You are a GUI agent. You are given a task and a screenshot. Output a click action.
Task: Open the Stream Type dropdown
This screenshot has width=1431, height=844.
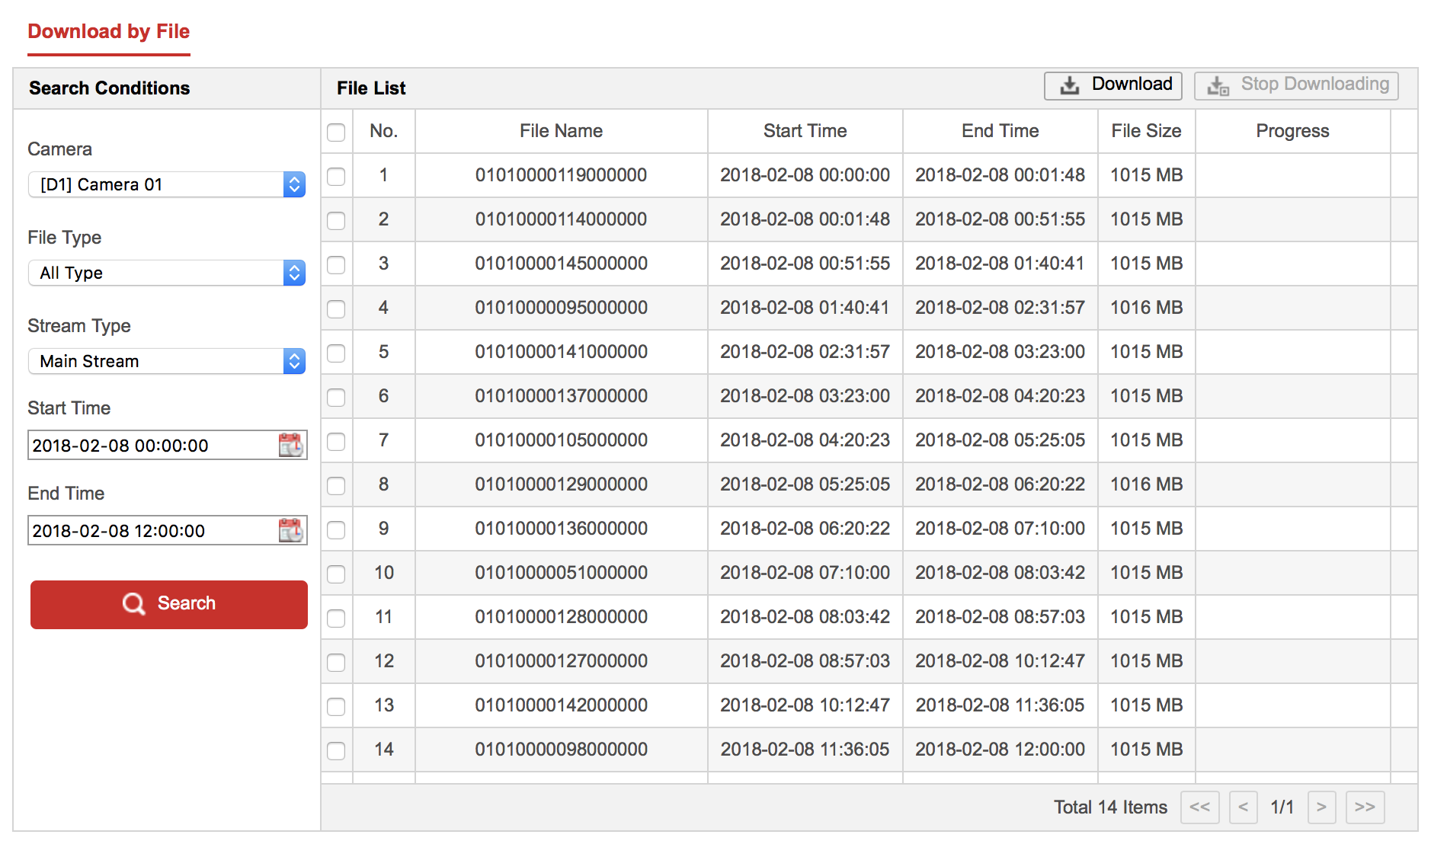[x=166, y=360]
